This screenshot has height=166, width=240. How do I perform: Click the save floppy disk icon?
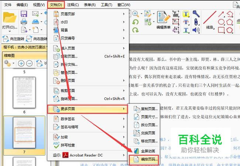tap(24, 14)
